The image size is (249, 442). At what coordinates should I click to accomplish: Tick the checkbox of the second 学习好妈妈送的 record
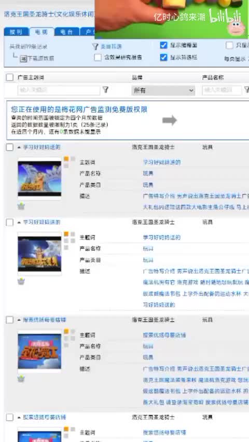pos(9,223)
